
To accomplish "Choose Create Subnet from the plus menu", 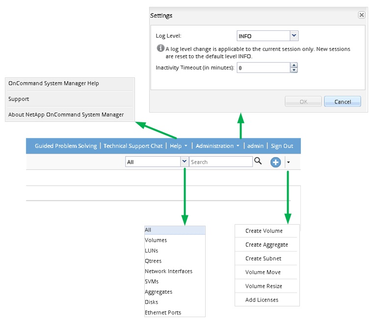I will [x=267, y=258].
